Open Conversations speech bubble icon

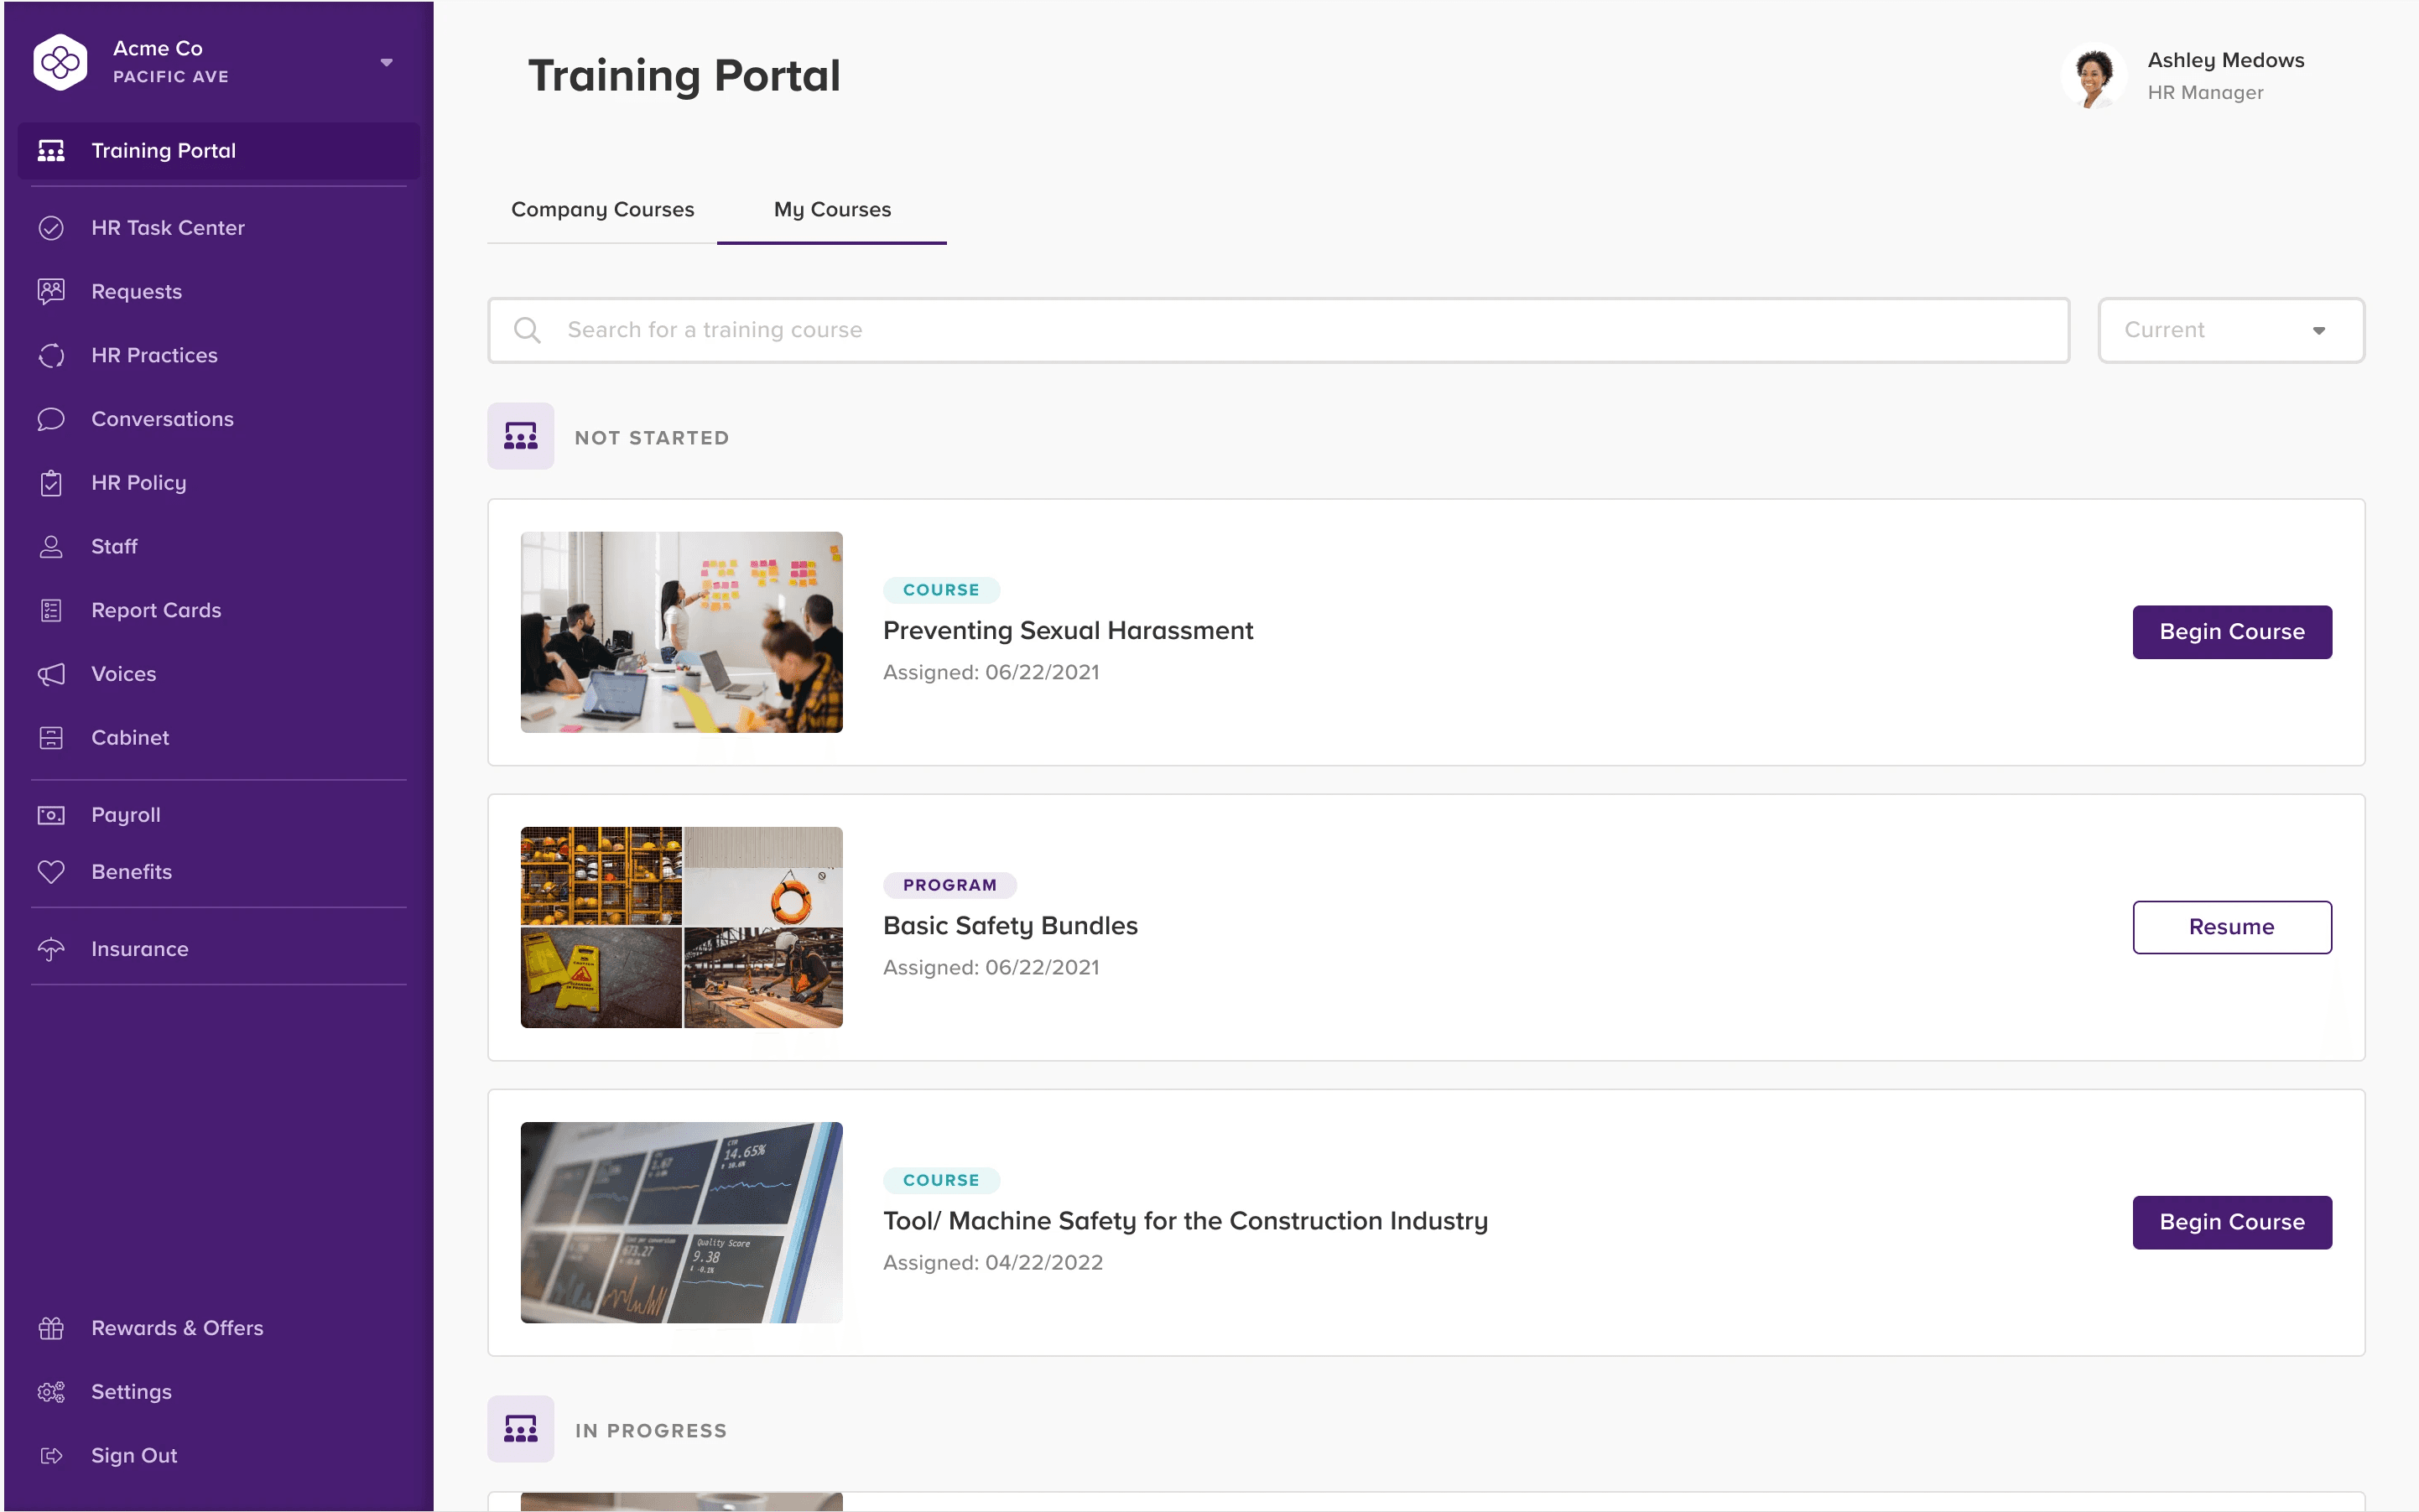click(51, 419)
